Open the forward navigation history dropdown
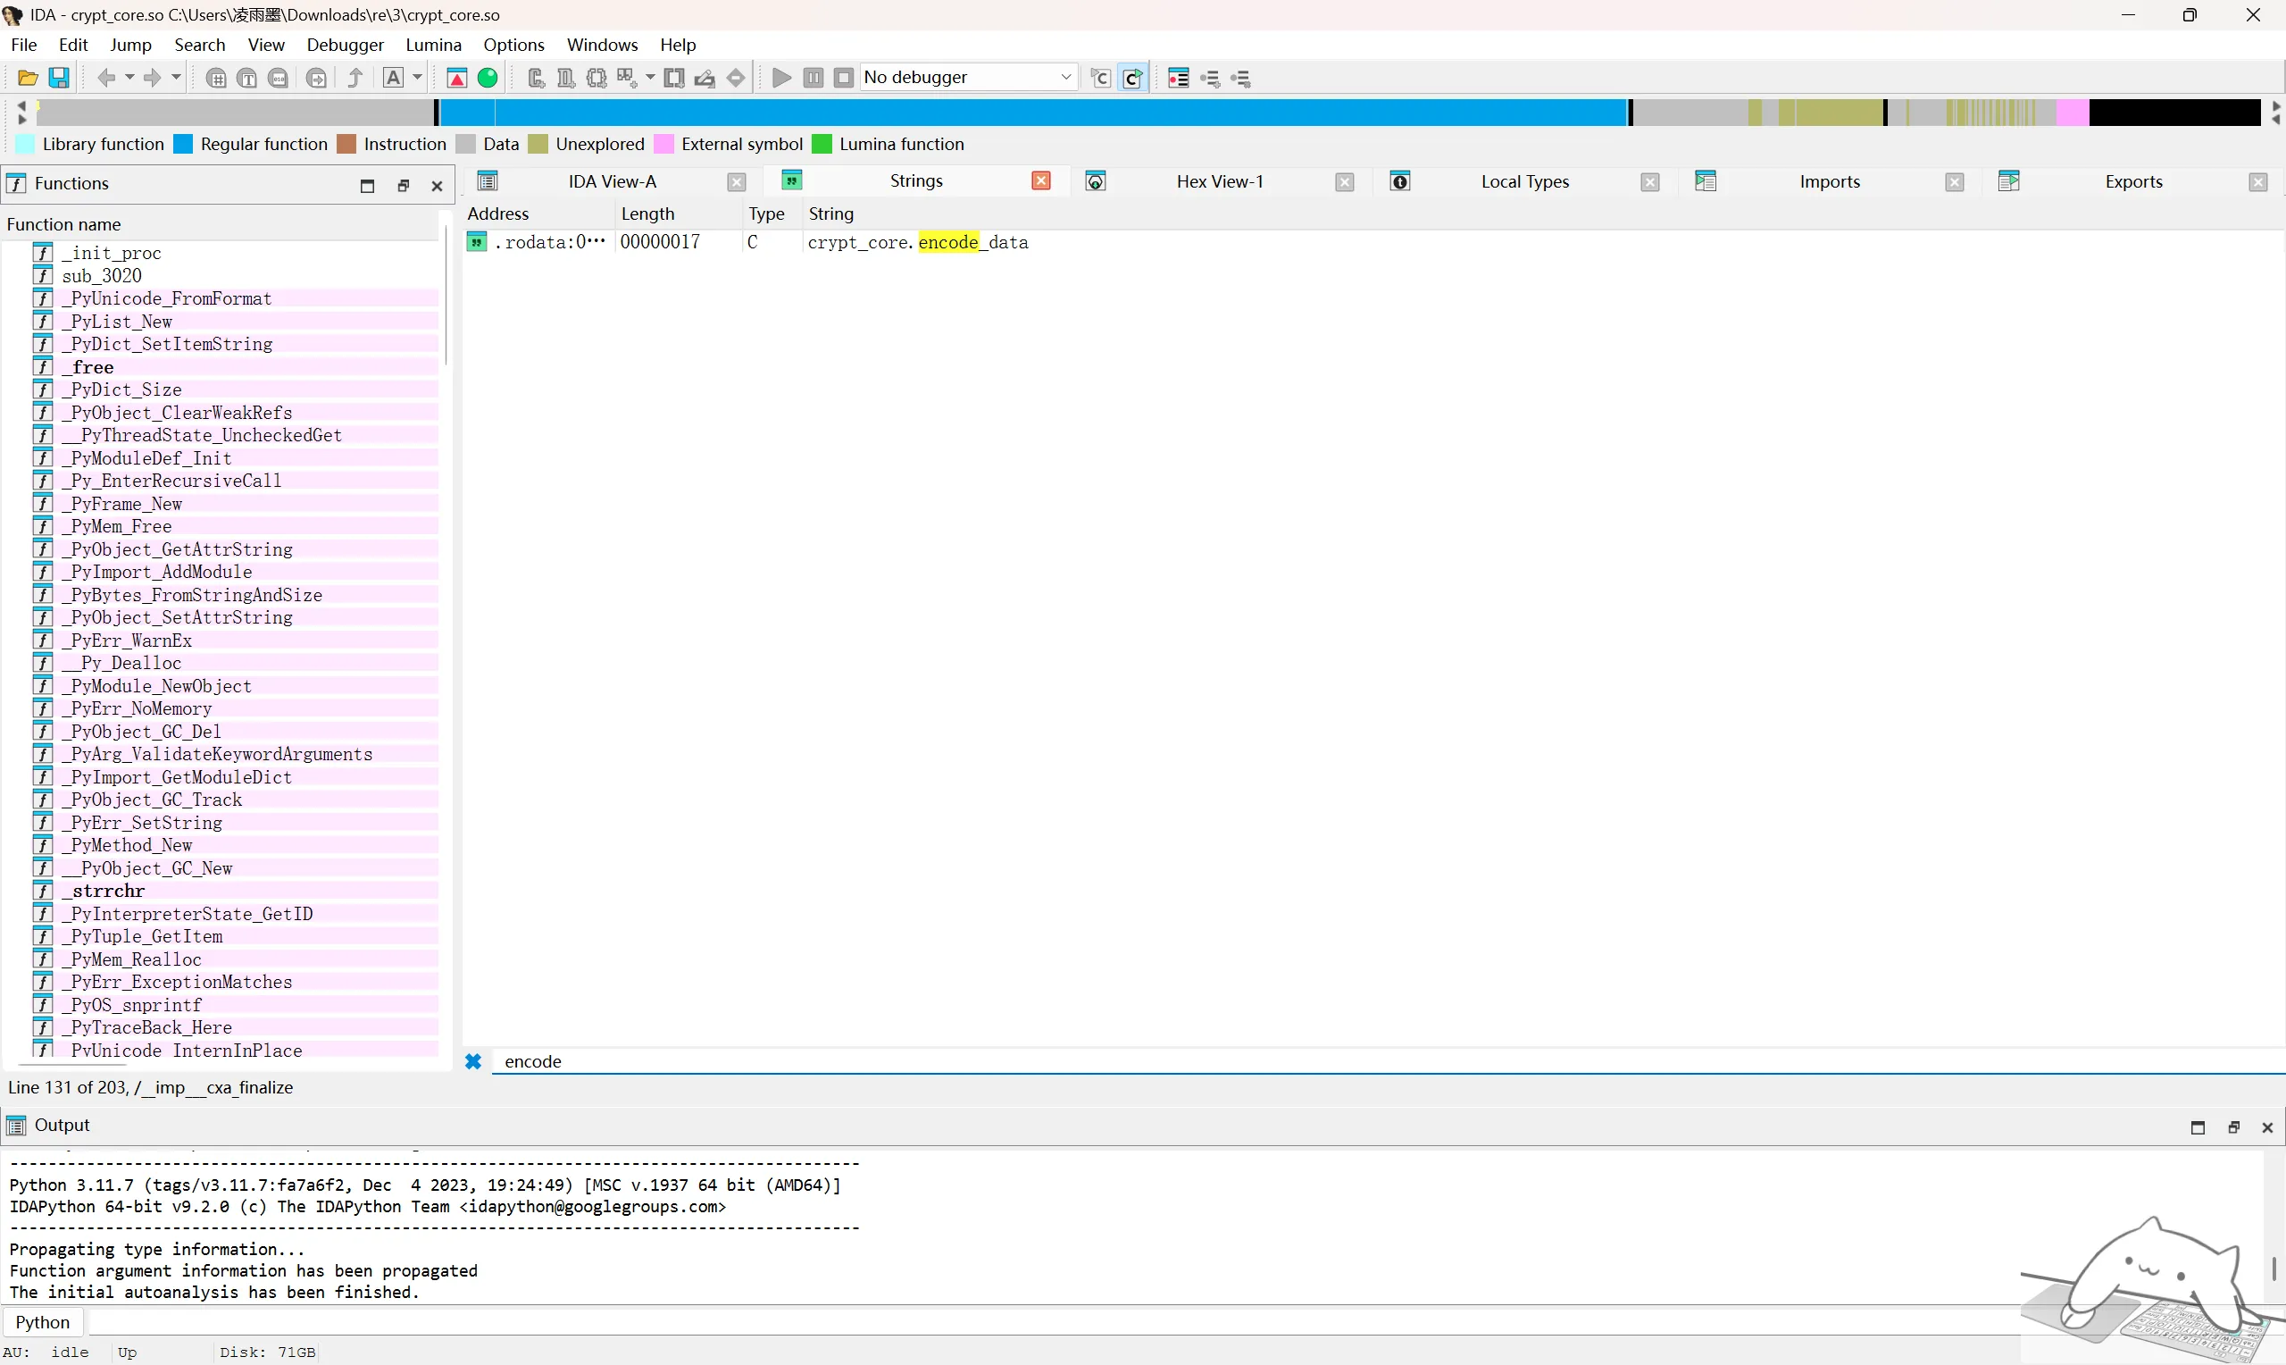Image resolution: width=2286 pixels, height=1365 pixels. coord(177,79)
